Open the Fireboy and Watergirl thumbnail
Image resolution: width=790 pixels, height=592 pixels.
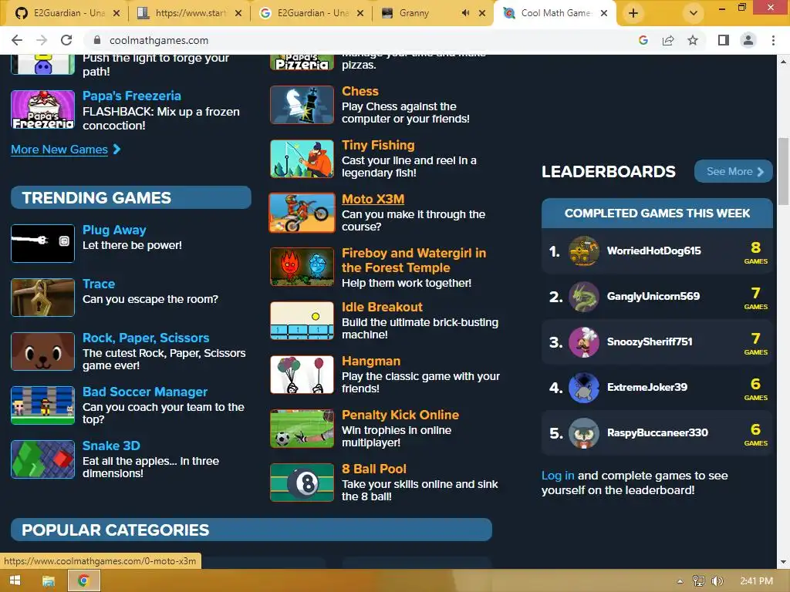pos(302,267)
